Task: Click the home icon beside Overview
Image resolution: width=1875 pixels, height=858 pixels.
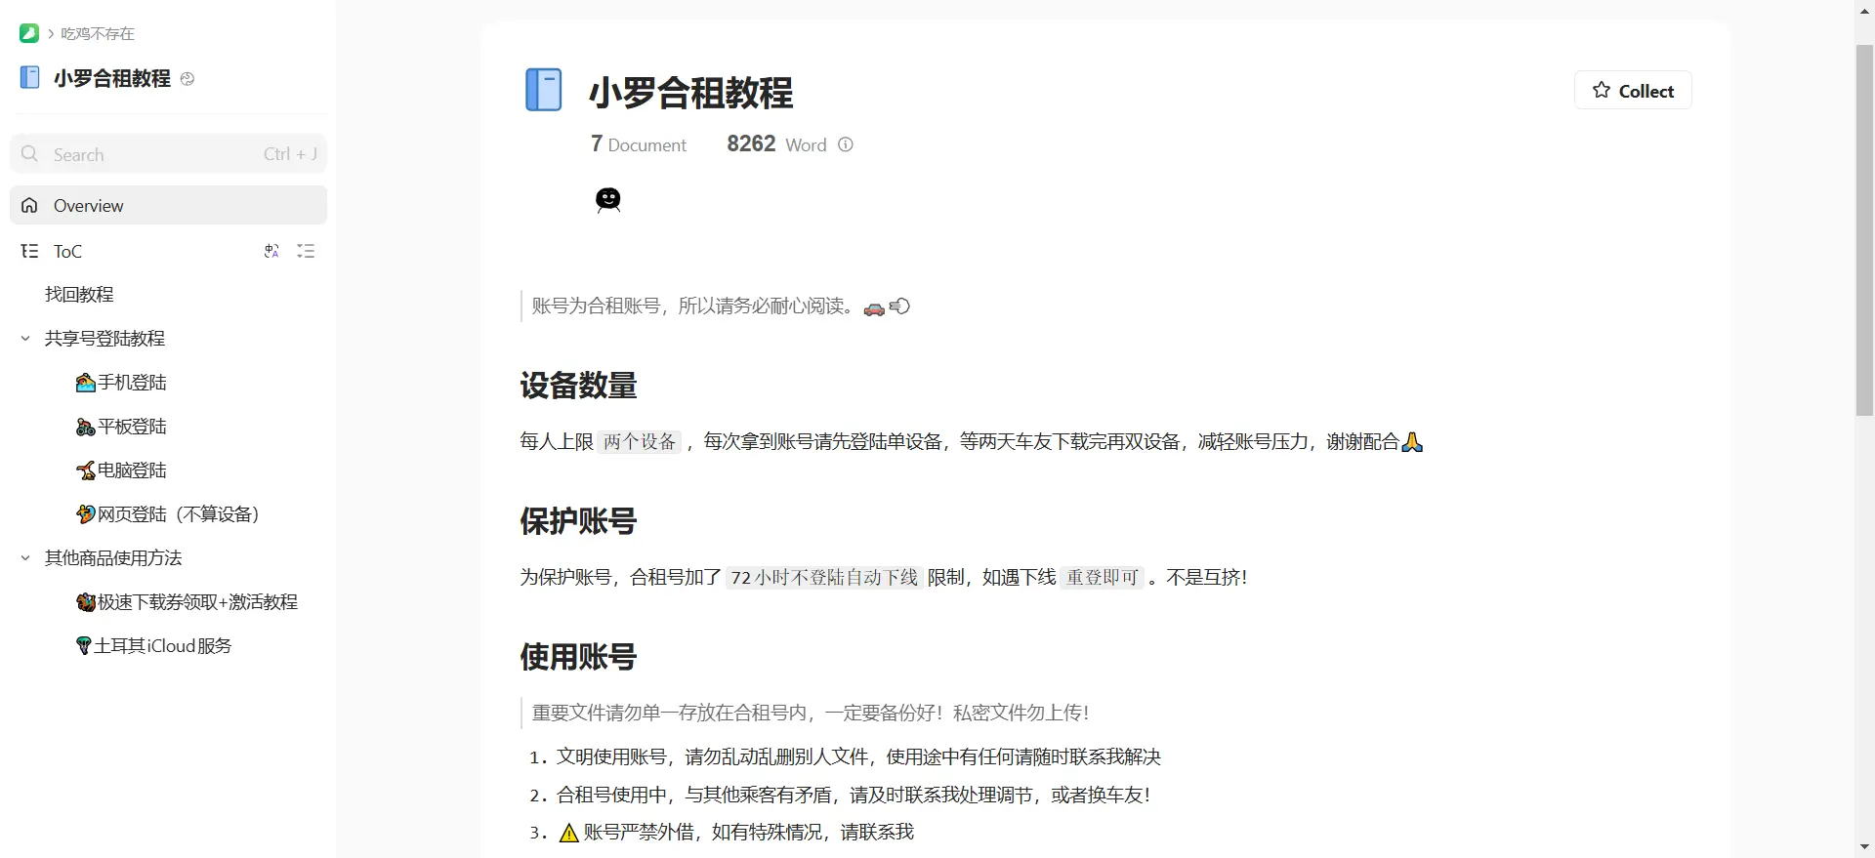Action: pyautogui.click(x=29, y=205)
